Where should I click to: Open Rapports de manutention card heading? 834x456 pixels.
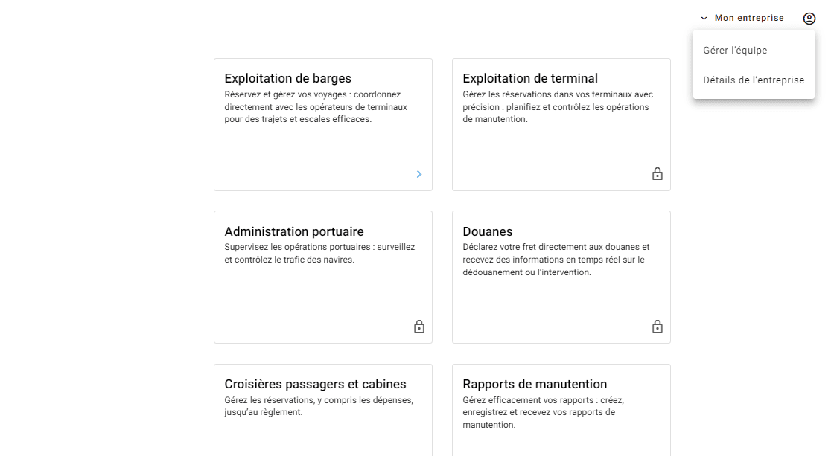tap(535, 384)
